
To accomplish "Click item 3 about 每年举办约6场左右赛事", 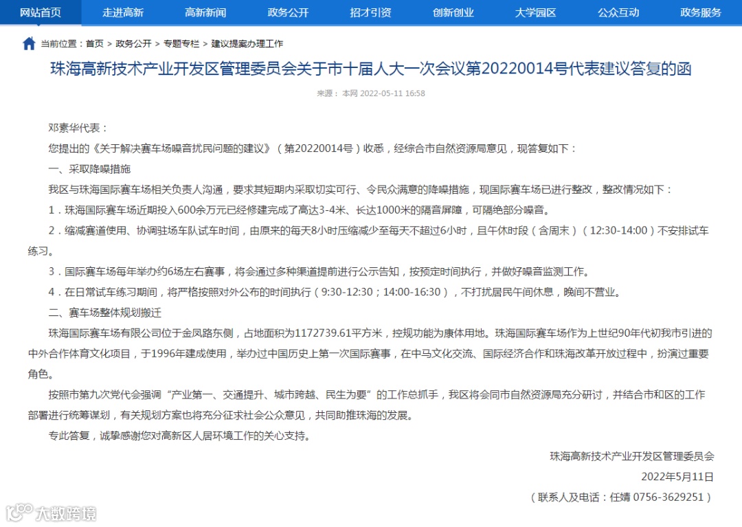I will (x=320, y=271).
